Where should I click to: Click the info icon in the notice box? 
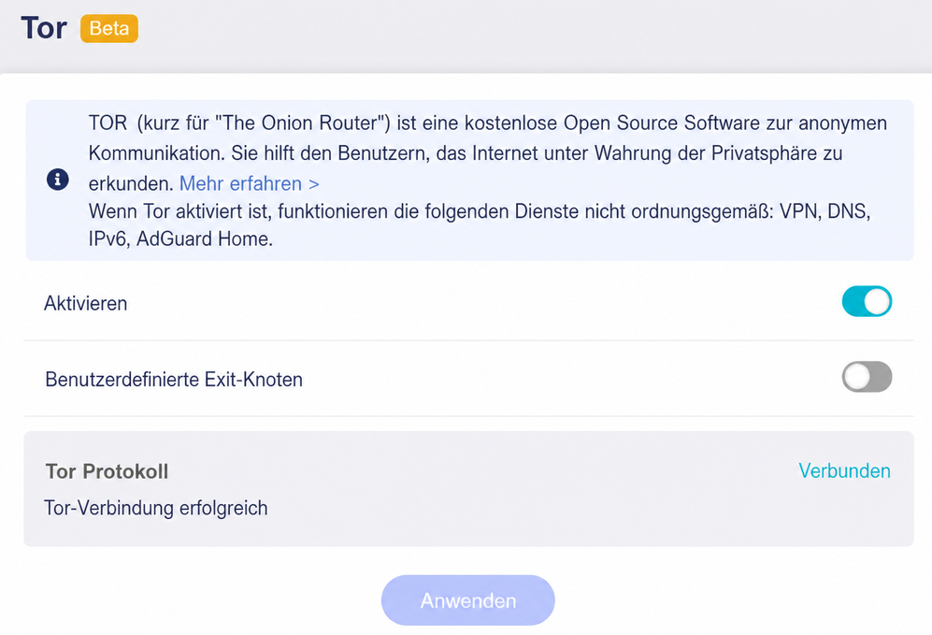click(x=58, y=179)
